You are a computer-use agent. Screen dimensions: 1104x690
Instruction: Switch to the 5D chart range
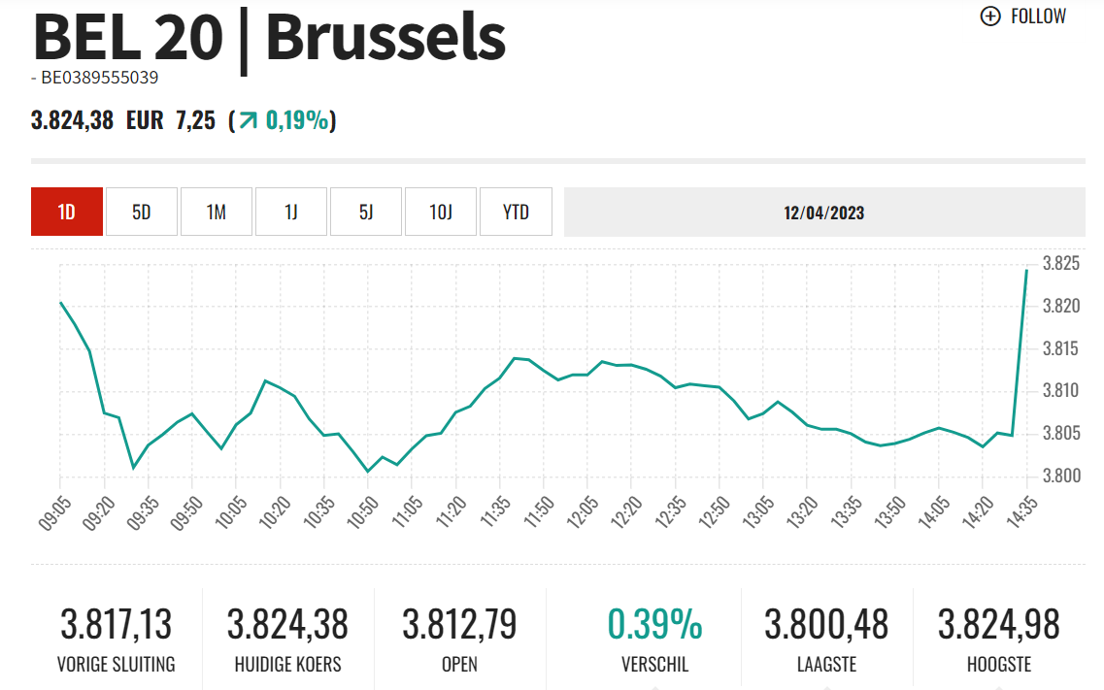coord(142,212)
